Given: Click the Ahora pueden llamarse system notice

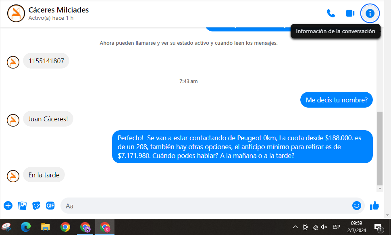Looking at the screenshot, I should [189, 43].
